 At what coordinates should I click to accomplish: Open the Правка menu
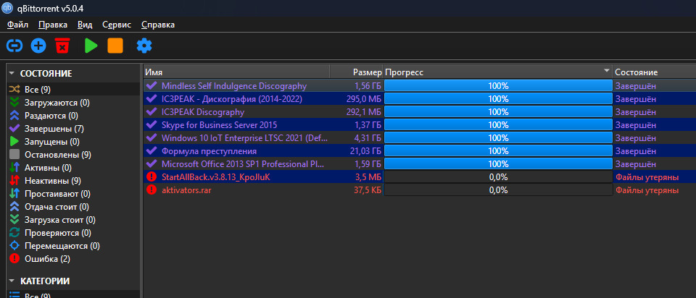pos(53,25)
